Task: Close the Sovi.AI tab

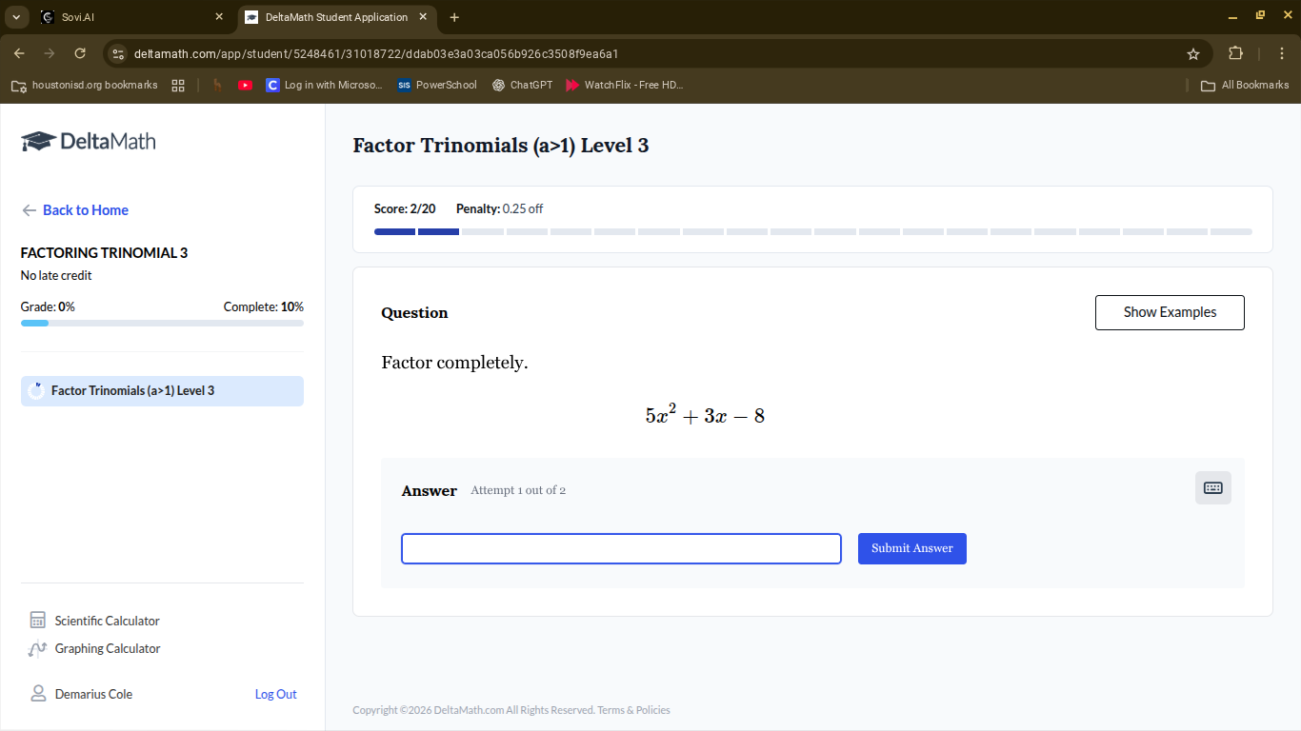Action: pos(219,17)
